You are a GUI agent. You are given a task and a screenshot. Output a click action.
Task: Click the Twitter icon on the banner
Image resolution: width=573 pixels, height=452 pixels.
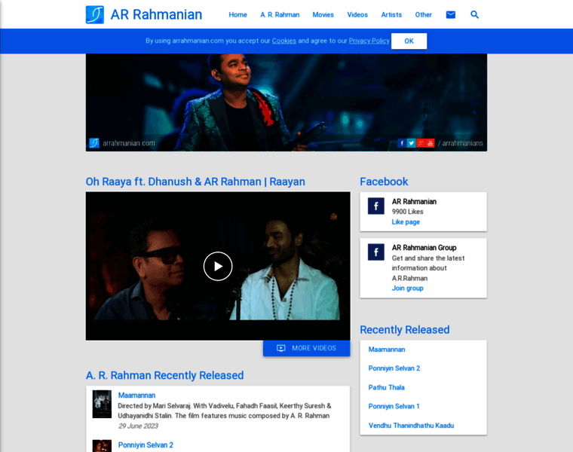pos(412,143)
